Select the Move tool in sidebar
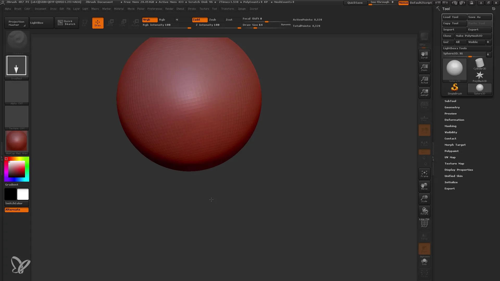Viewport: 500px width, 281px height. click(424, 186)
